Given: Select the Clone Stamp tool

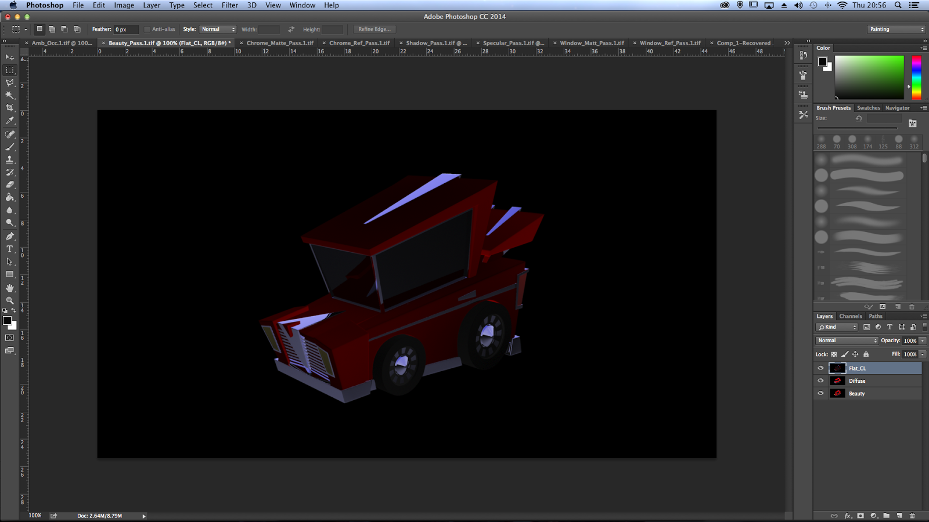Looking at the screenshot, I should click(10, 159).
